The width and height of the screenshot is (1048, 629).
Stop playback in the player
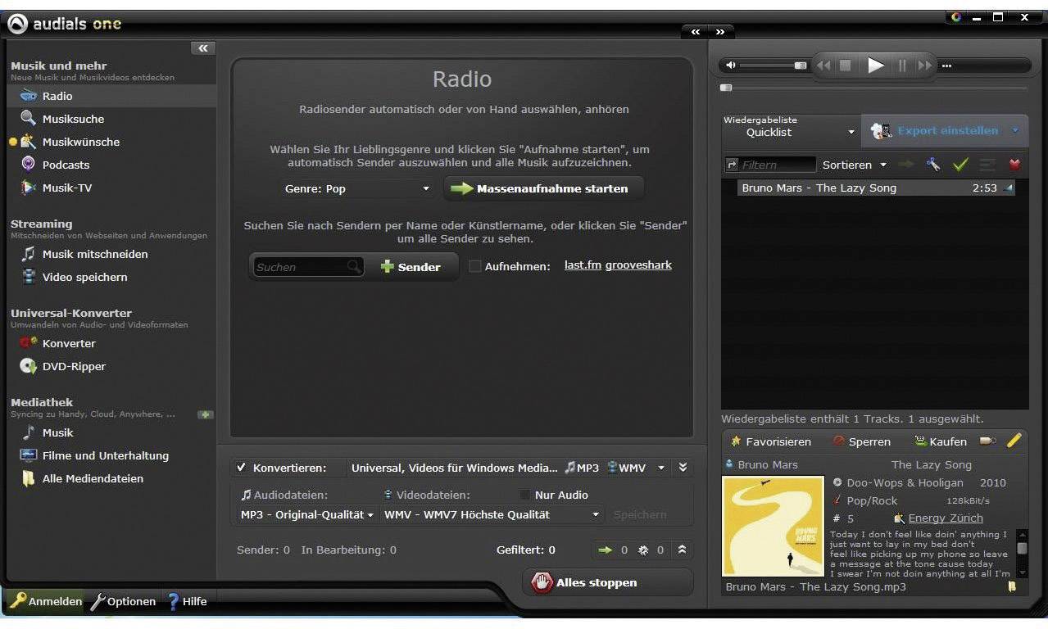point(846,66)
